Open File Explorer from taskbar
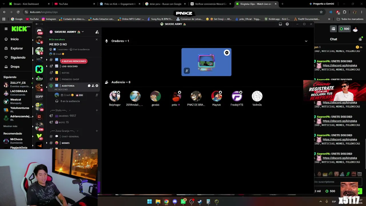The image size is (366, 206). point(158,201)
